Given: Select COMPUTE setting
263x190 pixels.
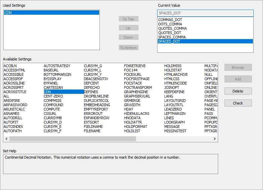Looking at the screenshot, I should 52,109.
